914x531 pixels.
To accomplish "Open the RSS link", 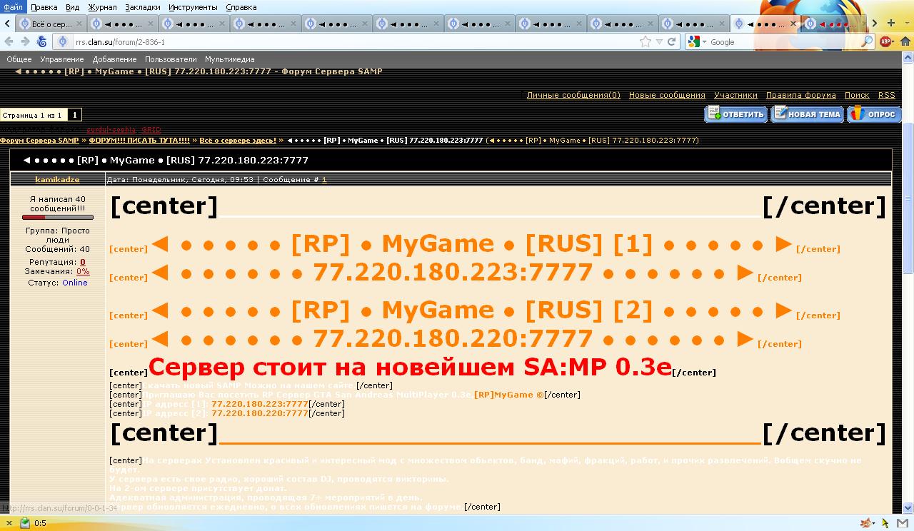I will 886,95.
